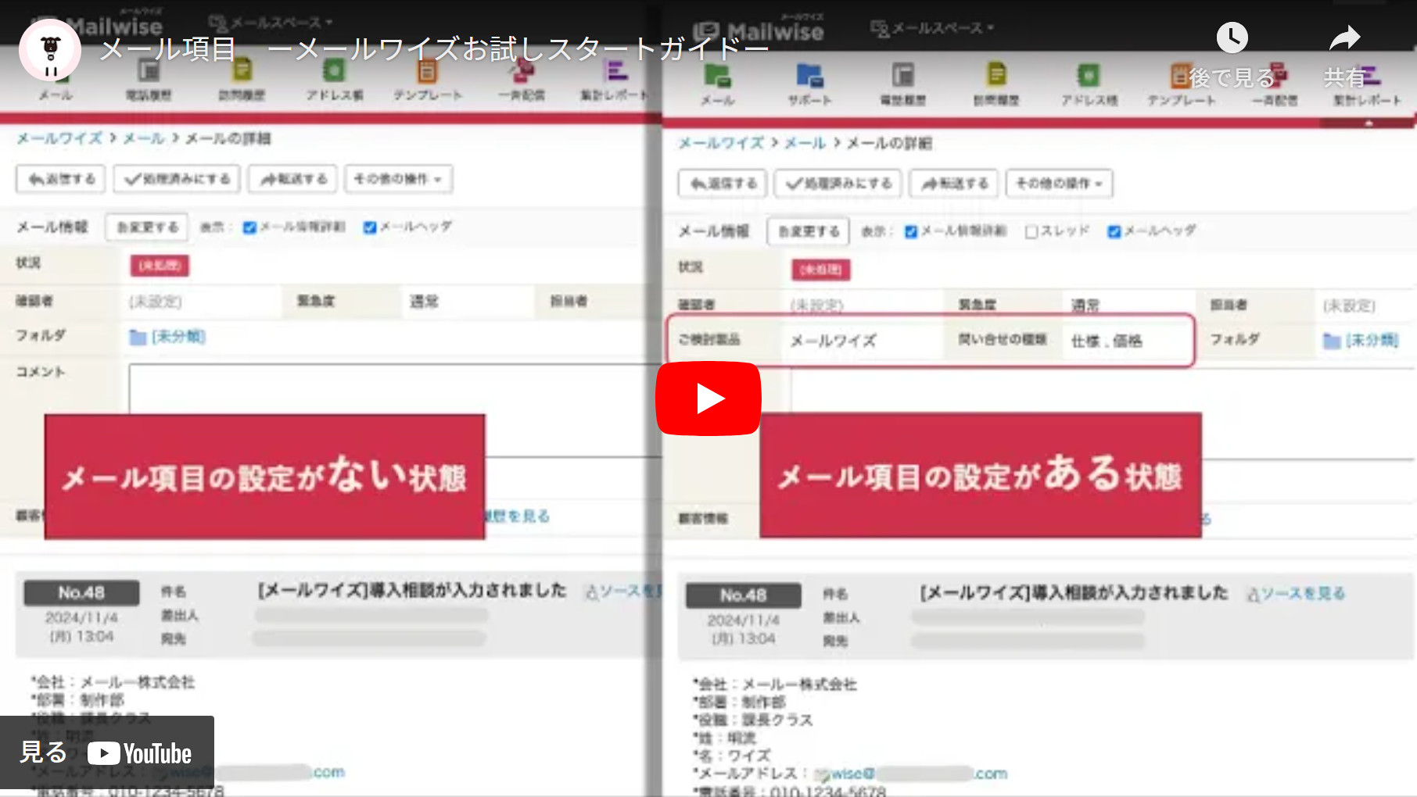The height and width of the screenshot is (797, 1417).
Task: Open the channel avatar icon
Action: [50, 50]
